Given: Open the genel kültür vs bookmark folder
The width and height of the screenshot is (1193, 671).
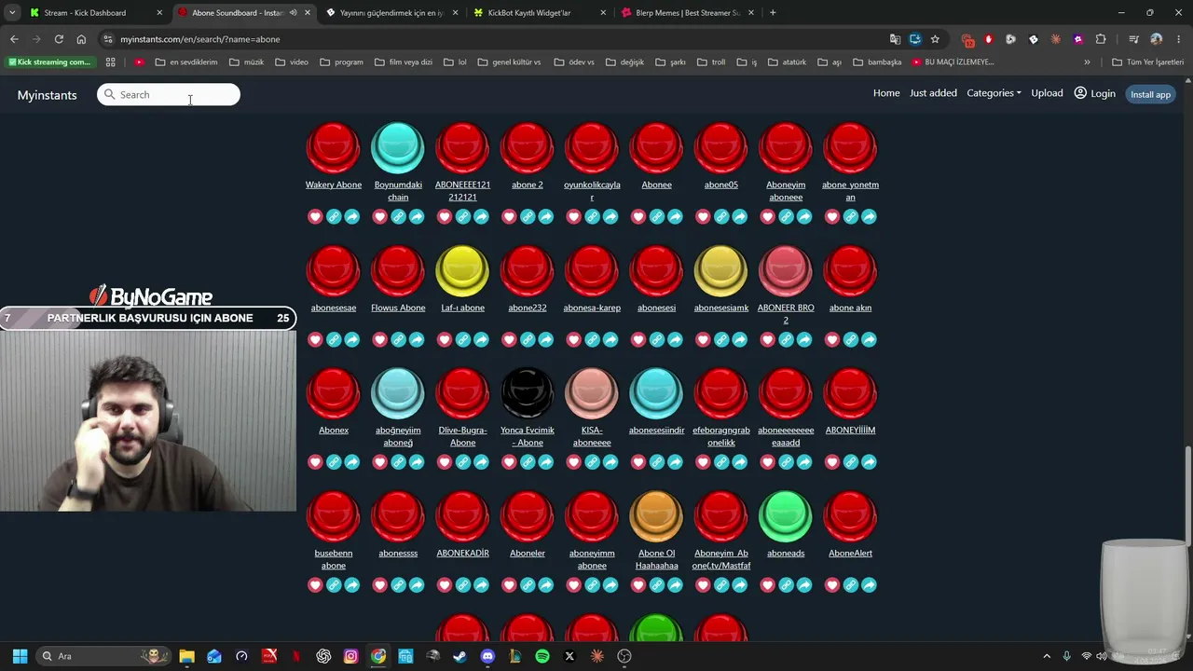Looking at the screenshot, I should 509,62.
